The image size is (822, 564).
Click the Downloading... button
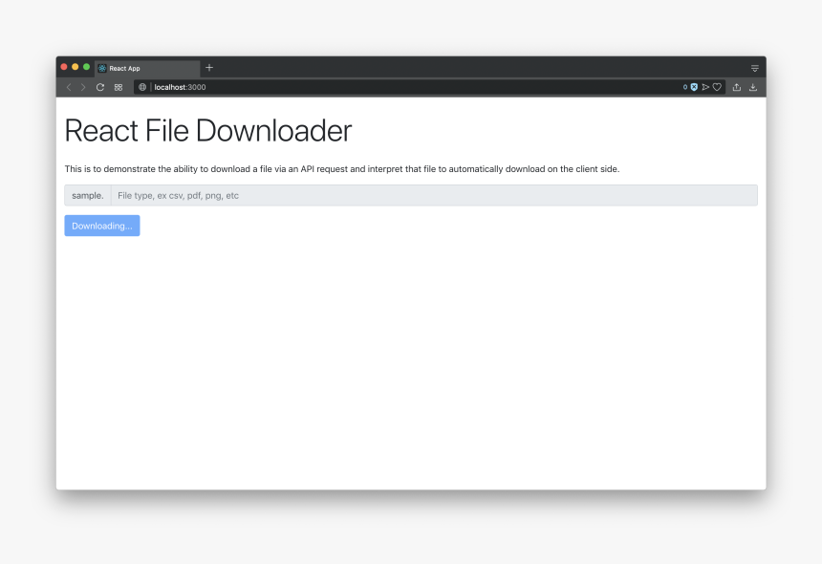pos(102,226)
